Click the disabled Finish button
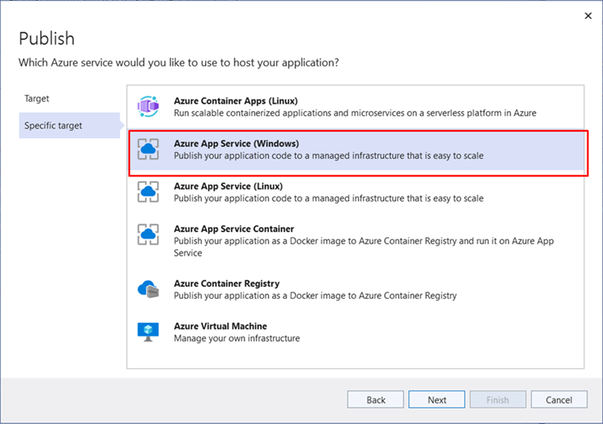The height and width of the screenshot is (424, 603). tap(498, 399)
